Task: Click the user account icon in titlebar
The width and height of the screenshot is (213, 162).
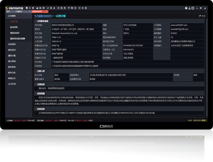Action: pyautogui.click(x=190, y=8)
